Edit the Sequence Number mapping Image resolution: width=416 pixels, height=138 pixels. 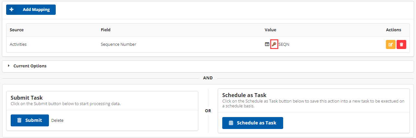coord(390,44)
